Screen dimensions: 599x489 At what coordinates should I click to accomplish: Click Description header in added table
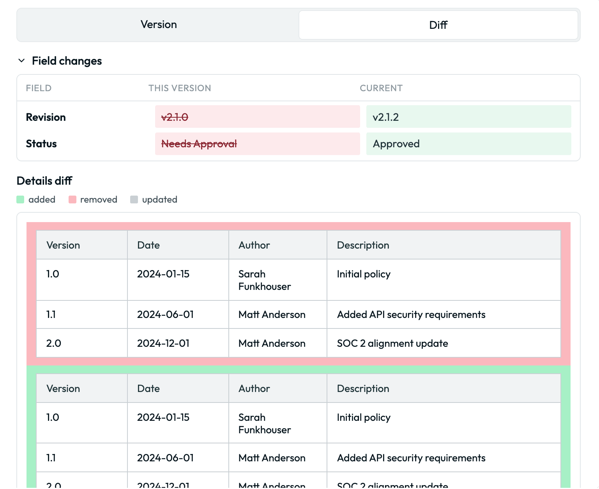click(x=363, y=388)
